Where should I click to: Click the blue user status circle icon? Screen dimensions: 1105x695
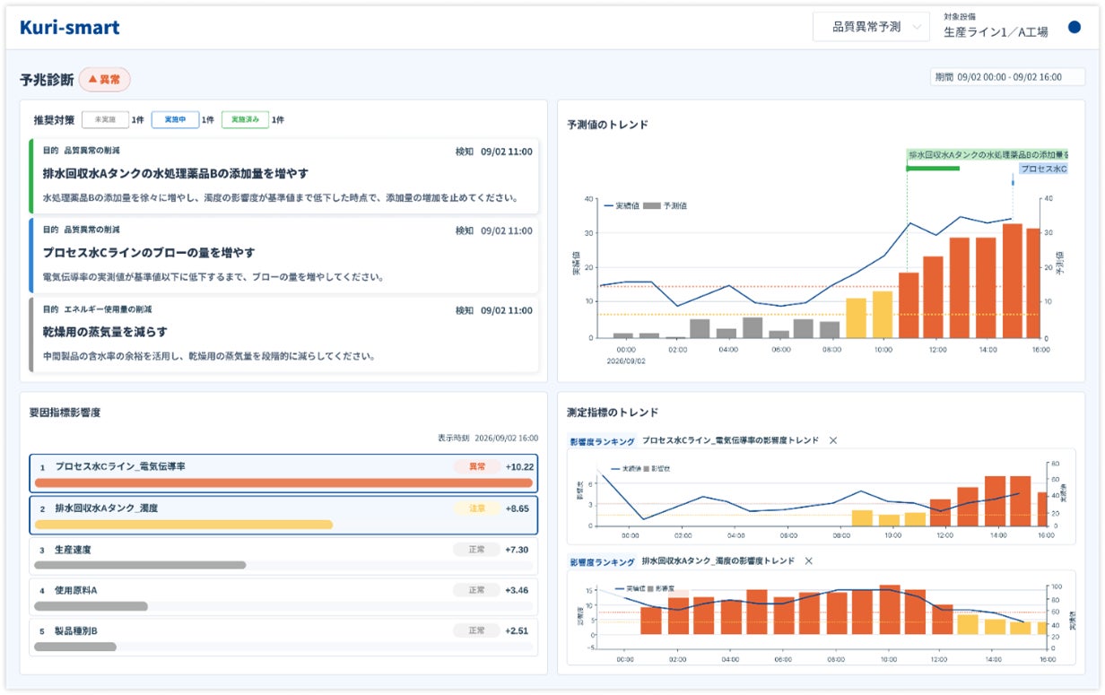point(1075,28)
